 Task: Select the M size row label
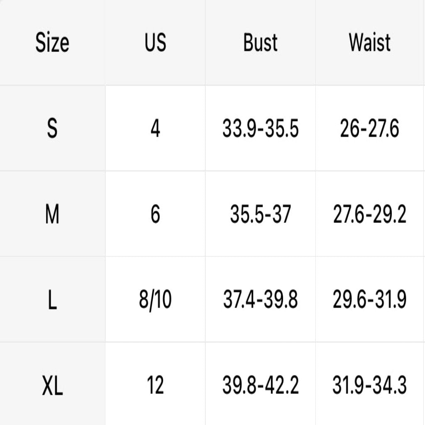tap(52, 214)
